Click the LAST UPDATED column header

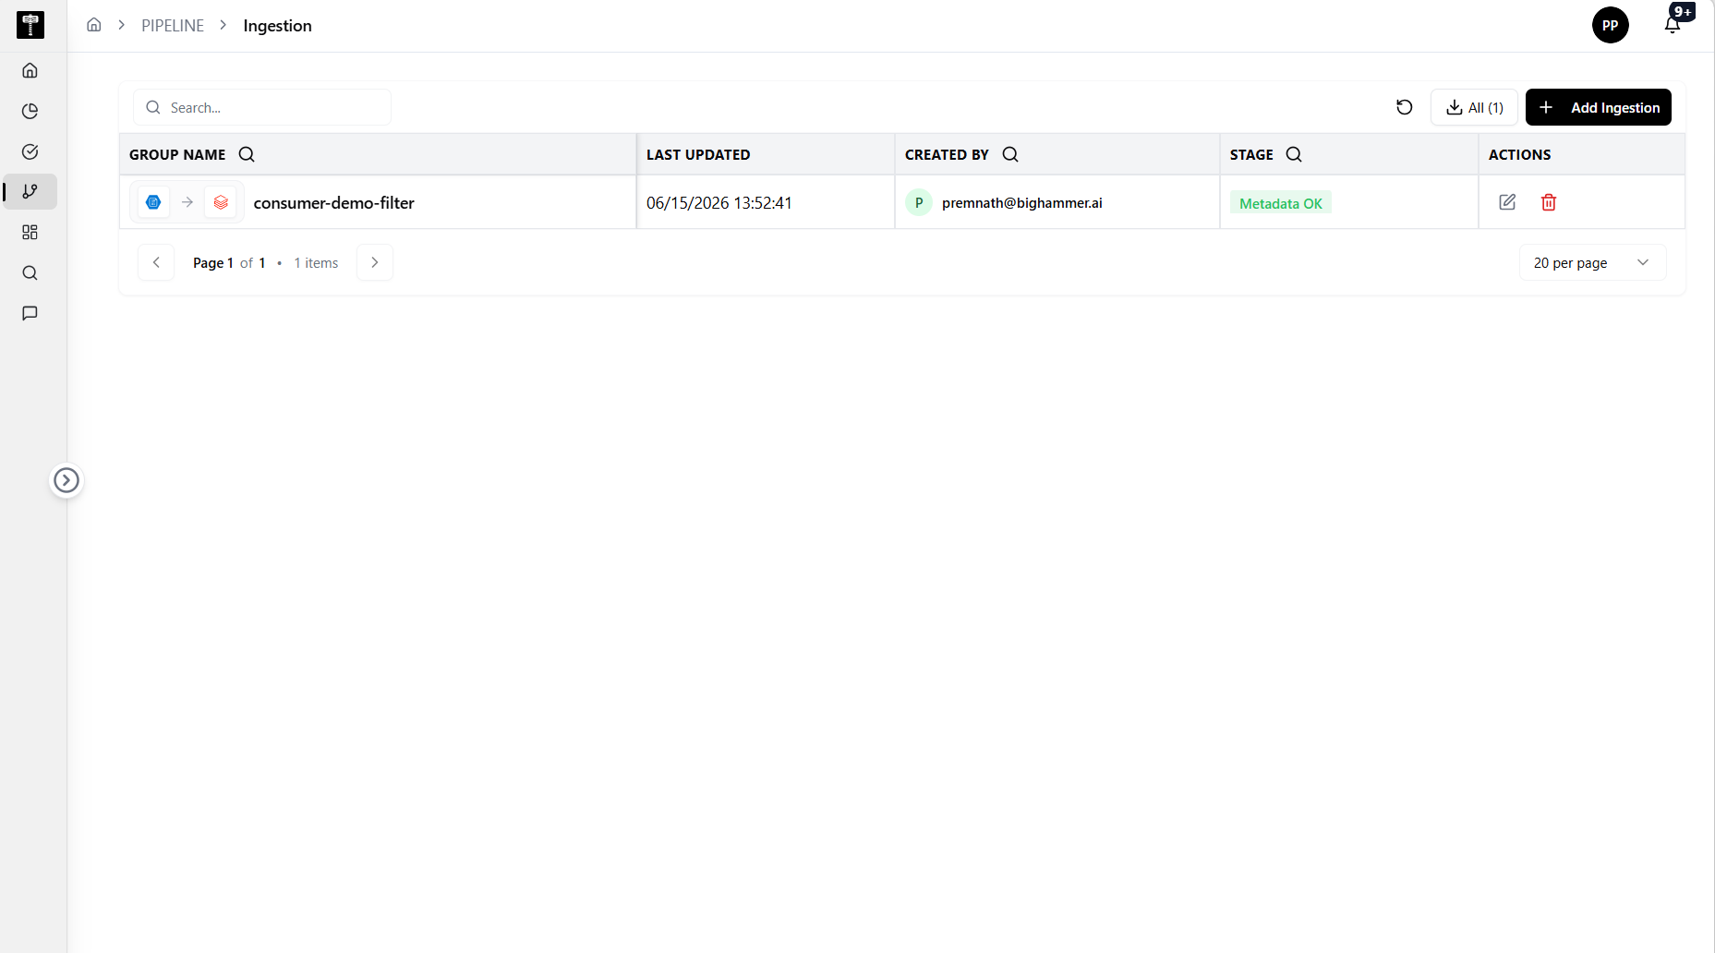pos(698,155)
